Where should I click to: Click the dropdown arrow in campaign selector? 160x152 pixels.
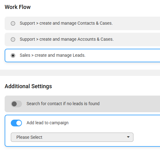128,137
